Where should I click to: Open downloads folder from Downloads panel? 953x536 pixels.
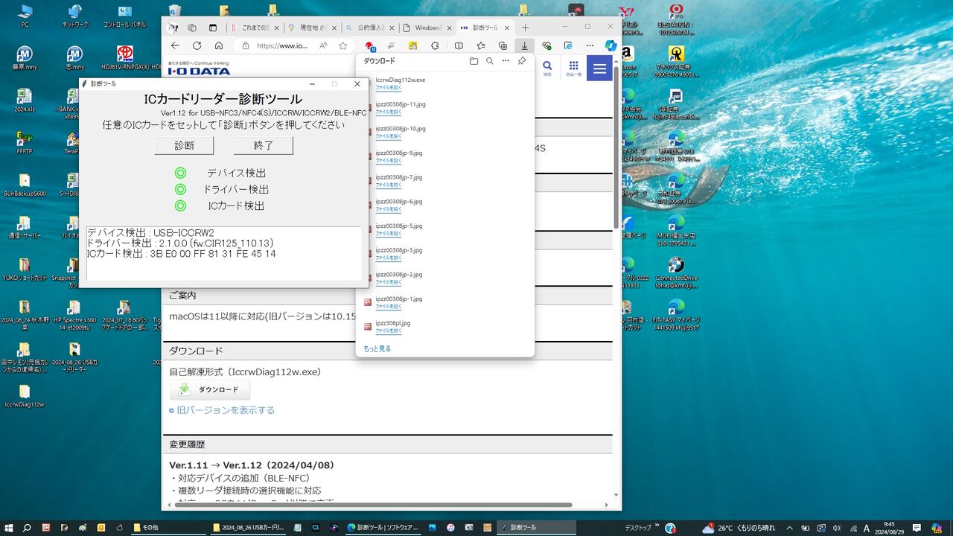(x=474, y=61)
